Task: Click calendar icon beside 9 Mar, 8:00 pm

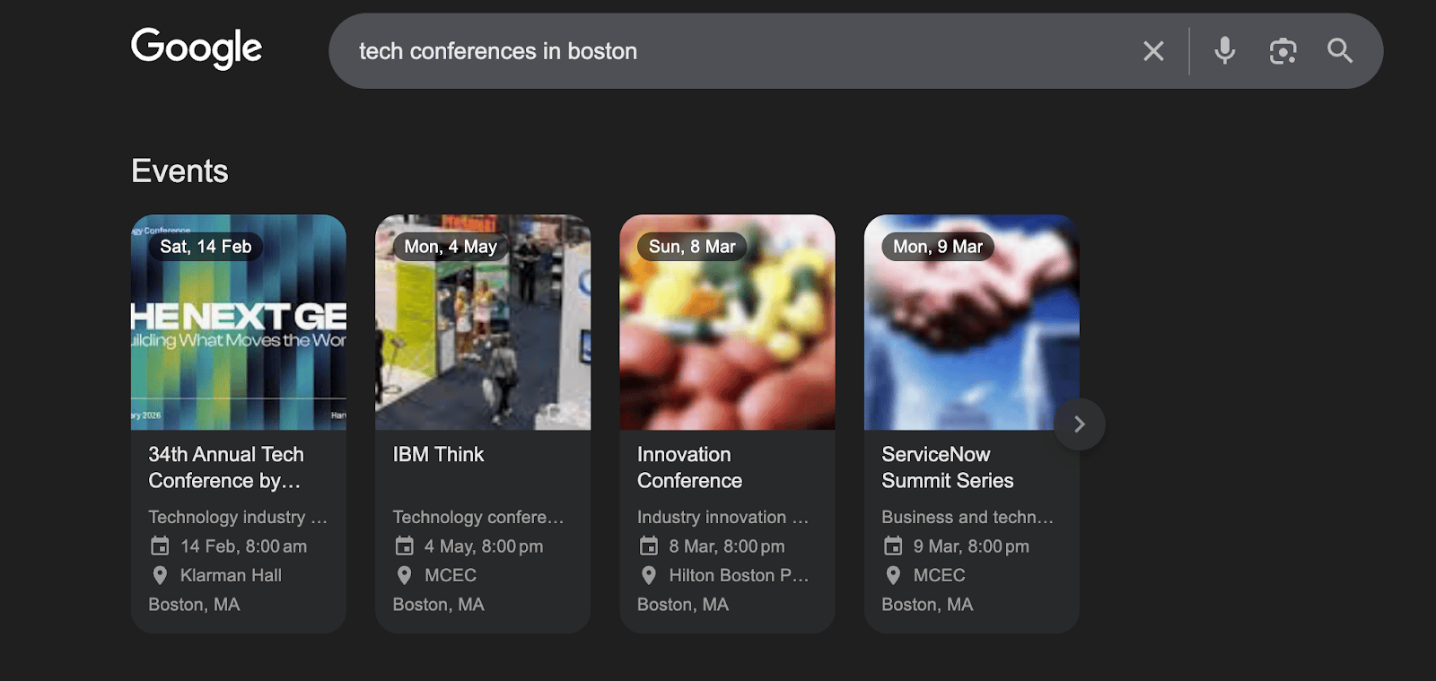Action: (893, 546)
